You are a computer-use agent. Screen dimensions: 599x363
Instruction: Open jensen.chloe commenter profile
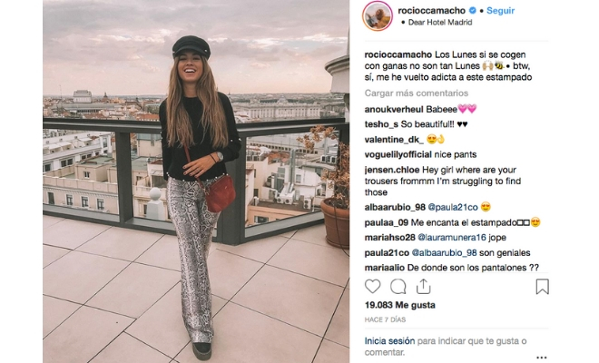pyautogui.click(x=392, y=170)
